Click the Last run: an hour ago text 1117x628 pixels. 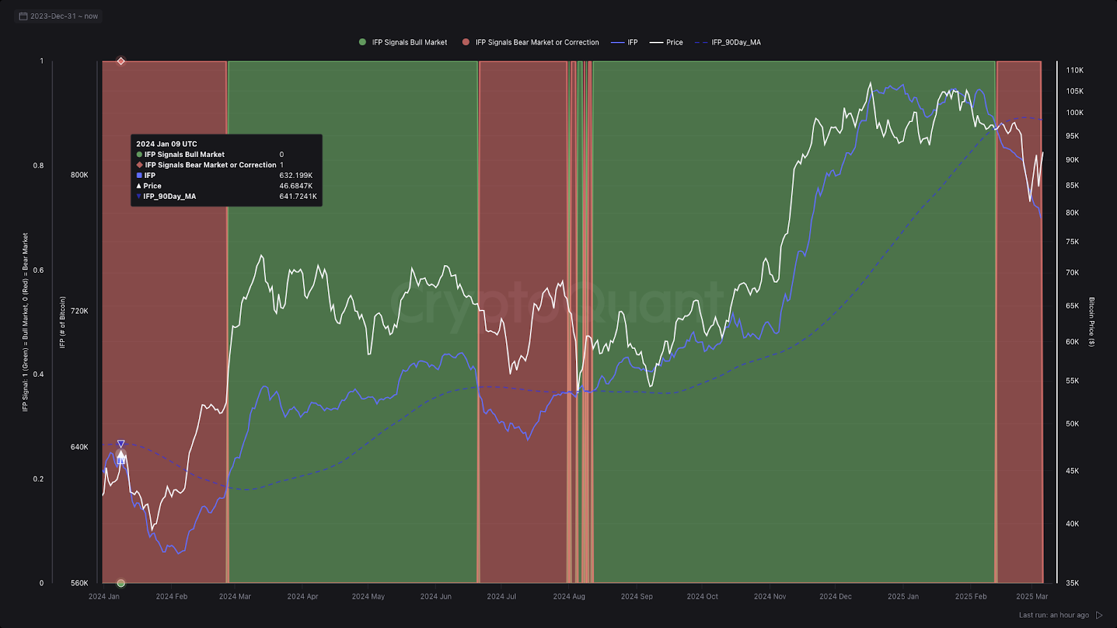pos(1053,615)
